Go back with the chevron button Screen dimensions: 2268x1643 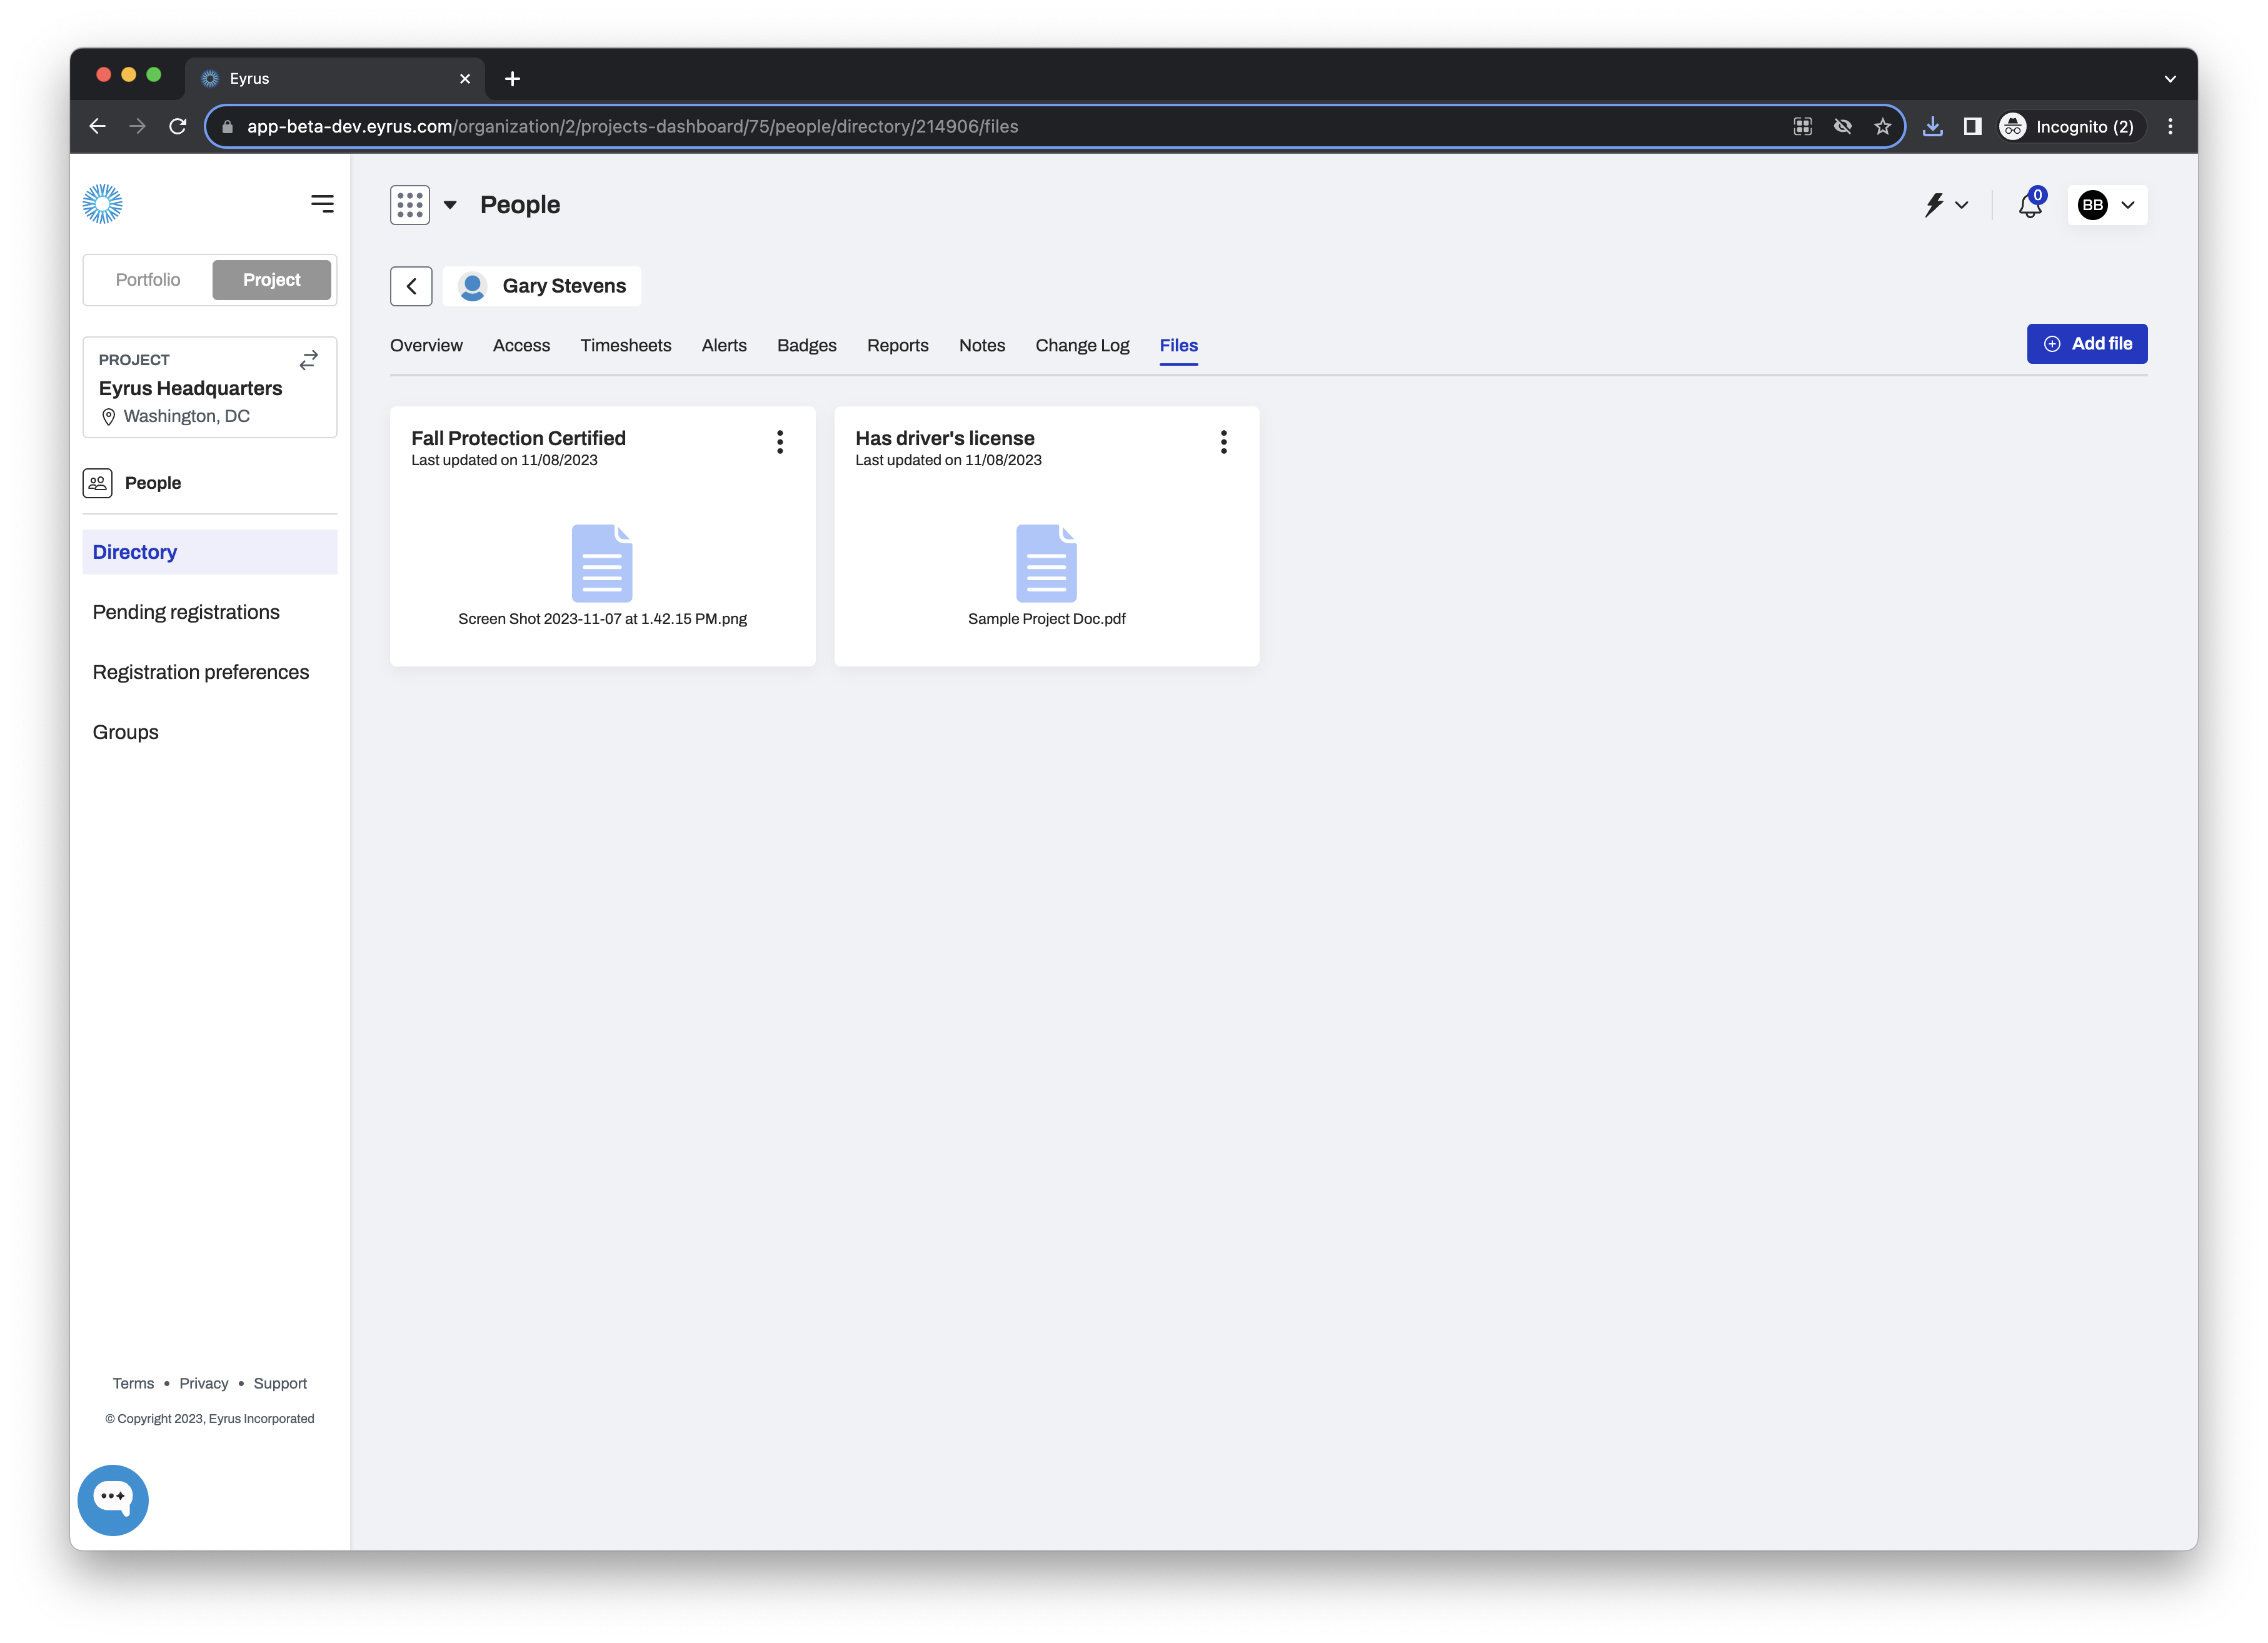click(x=411, y=286)
